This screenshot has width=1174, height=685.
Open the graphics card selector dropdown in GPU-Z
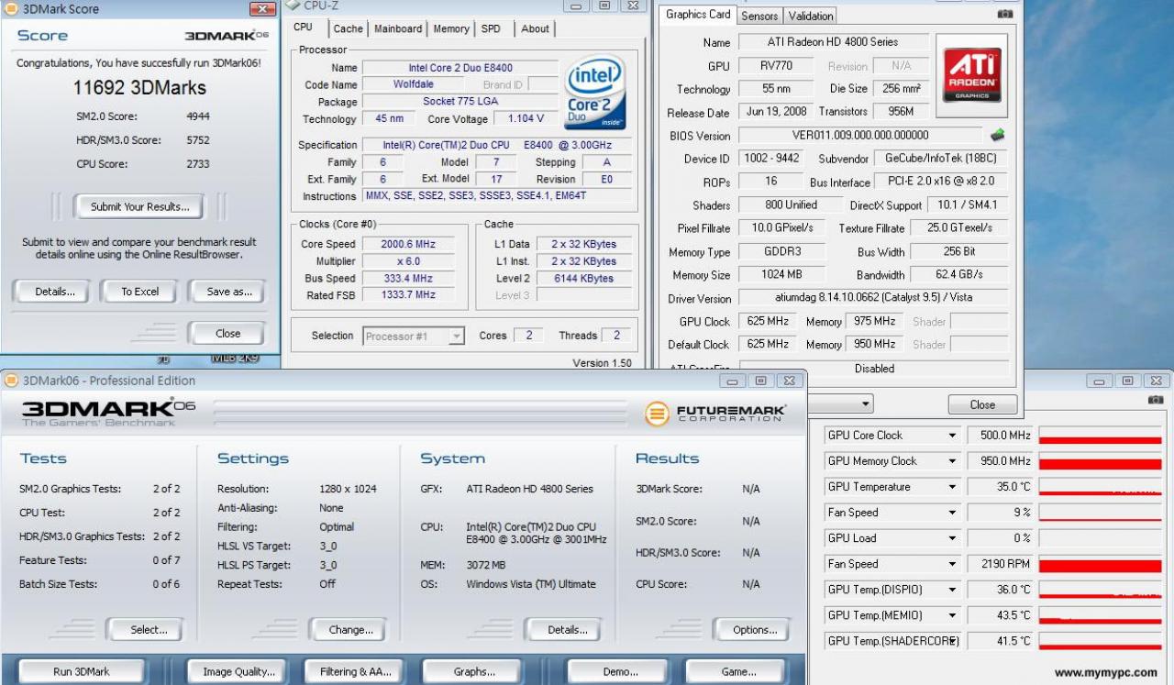point(866,404)
